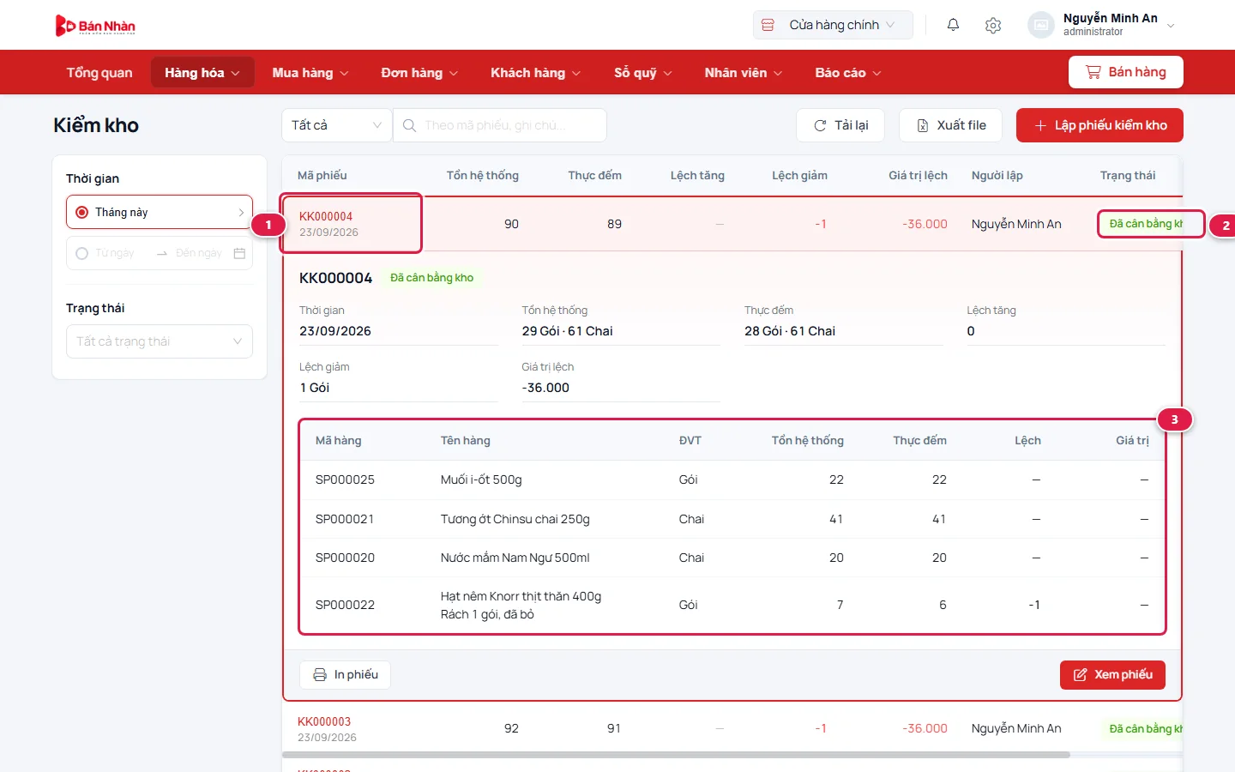1235x772 pixels.
Task: Open the Tổng quan menu
Action: click(x=99, y=72)
